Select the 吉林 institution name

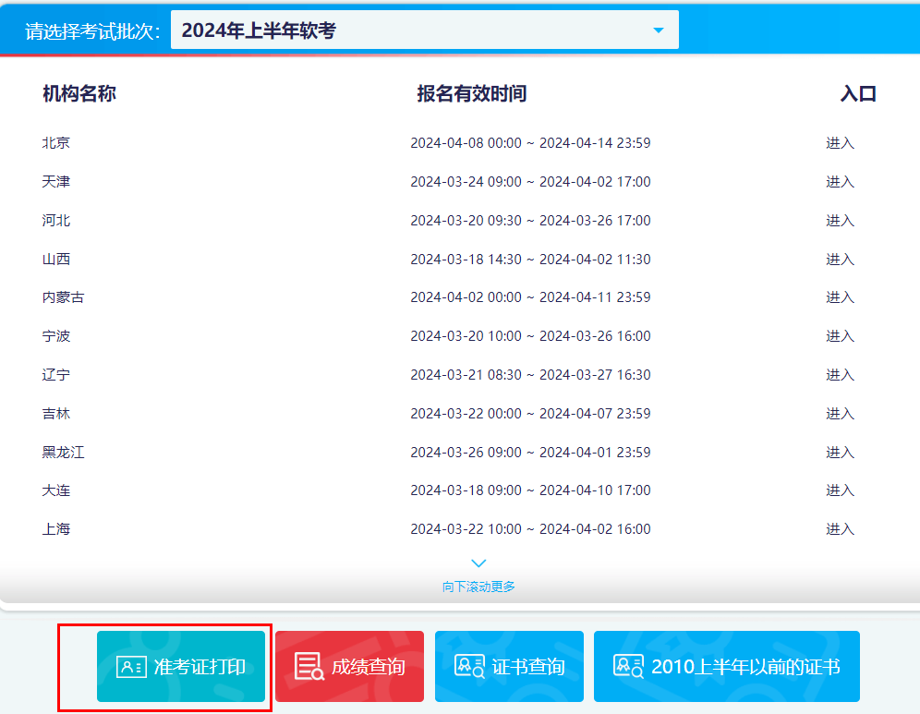pyautogui.click(x=56, y=414)
